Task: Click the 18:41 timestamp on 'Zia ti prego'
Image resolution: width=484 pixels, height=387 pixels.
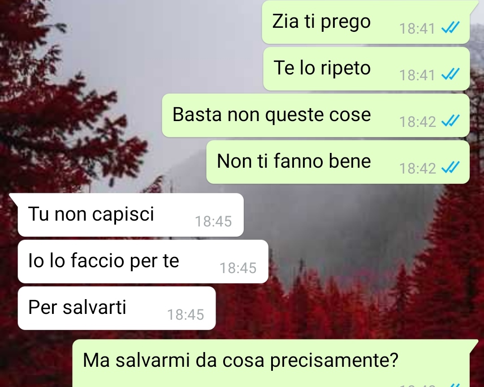Action: [417, 29]
